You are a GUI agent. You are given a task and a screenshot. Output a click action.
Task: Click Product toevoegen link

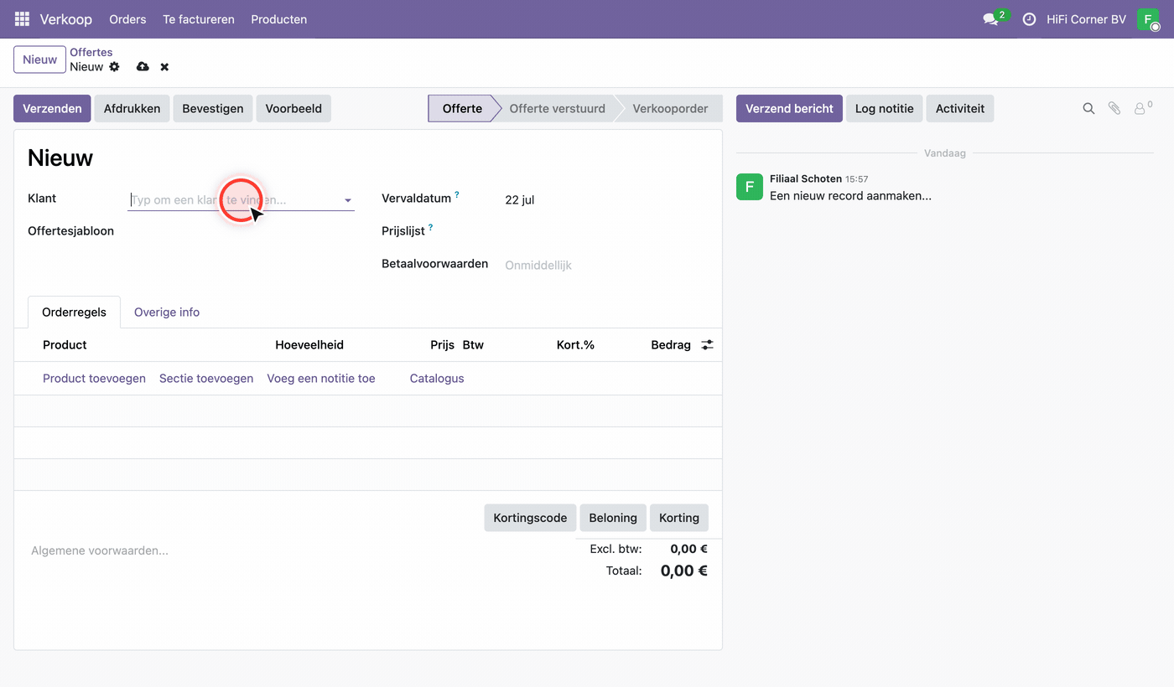click(x=94, y=379)
